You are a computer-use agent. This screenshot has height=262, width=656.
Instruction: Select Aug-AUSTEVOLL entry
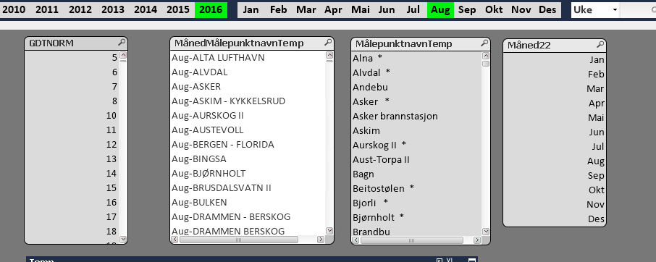(248, 130)
